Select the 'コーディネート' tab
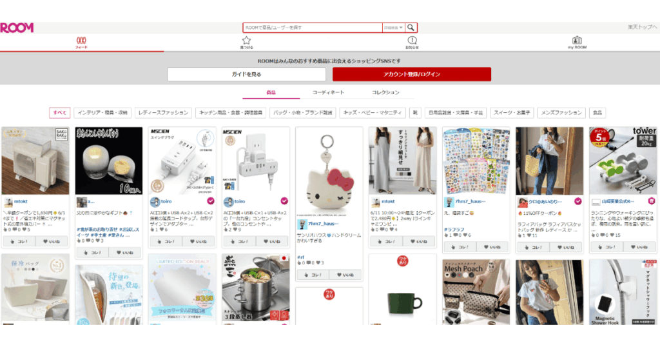This screenshot has height=347, width=660. tap(328, 93)
